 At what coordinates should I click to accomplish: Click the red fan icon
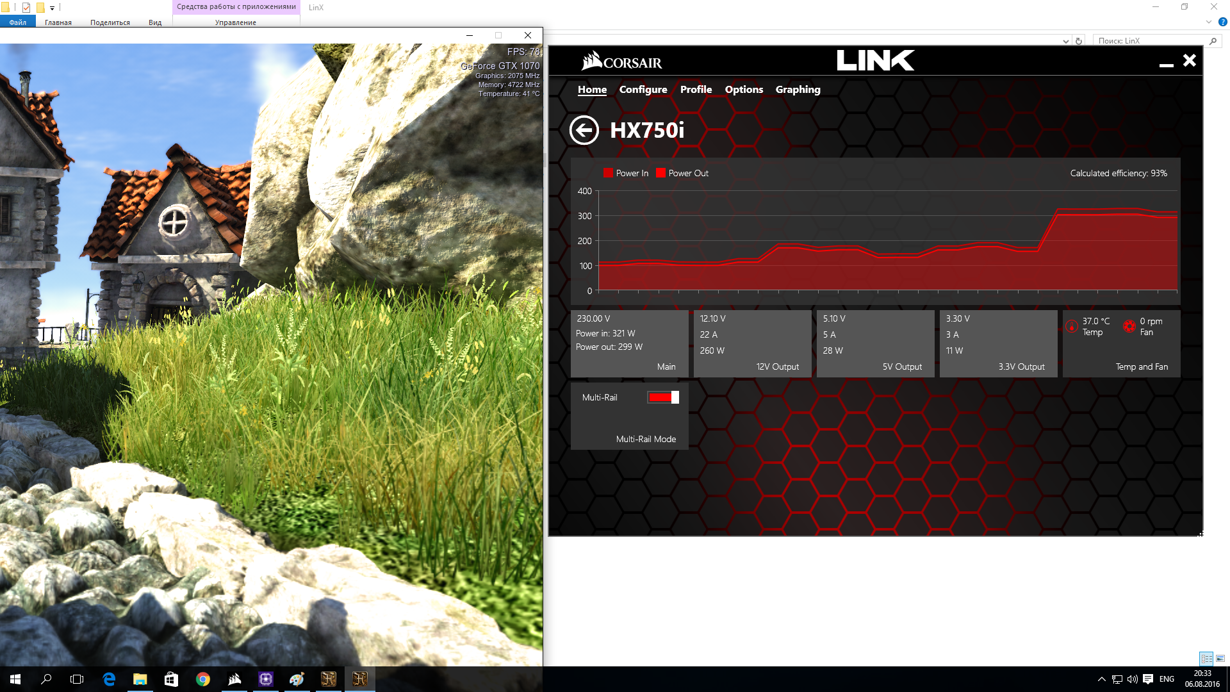click(x=1129, y=326)
